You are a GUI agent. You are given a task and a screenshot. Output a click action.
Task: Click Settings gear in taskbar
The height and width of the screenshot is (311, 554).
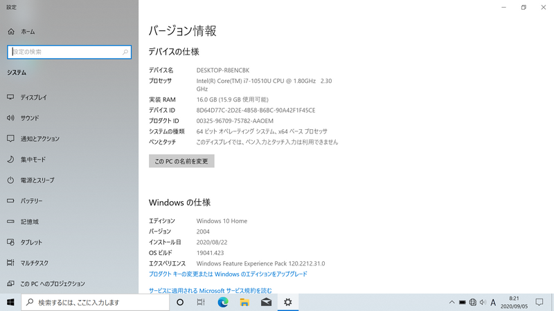288,302
